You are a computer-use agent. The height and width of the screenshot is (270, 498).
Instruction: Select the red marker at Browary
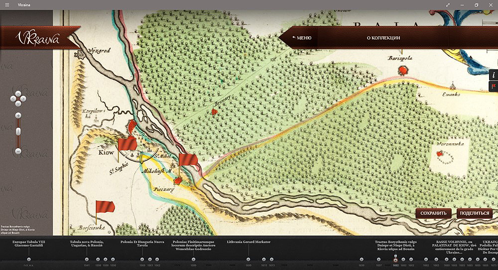pos(215,112)
